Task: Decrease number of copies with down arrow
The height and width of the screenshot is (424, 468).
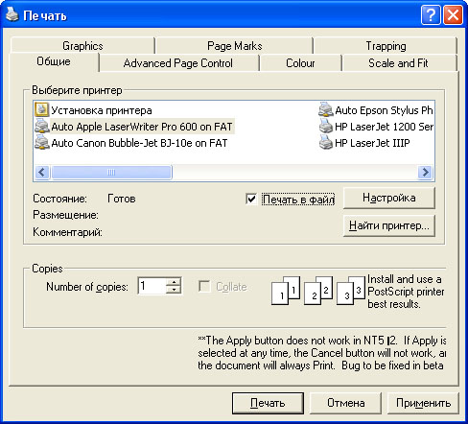Action: click(174, 290)
